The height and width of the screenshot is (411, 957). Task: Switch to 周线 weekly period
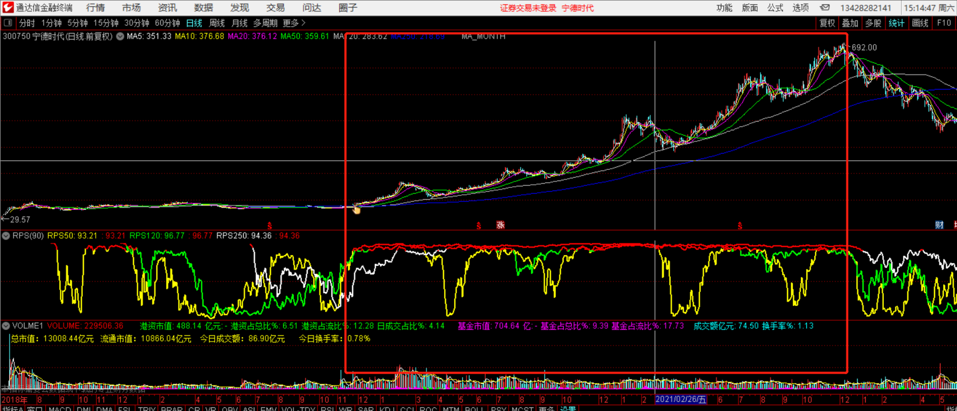(x=217, y=23)
